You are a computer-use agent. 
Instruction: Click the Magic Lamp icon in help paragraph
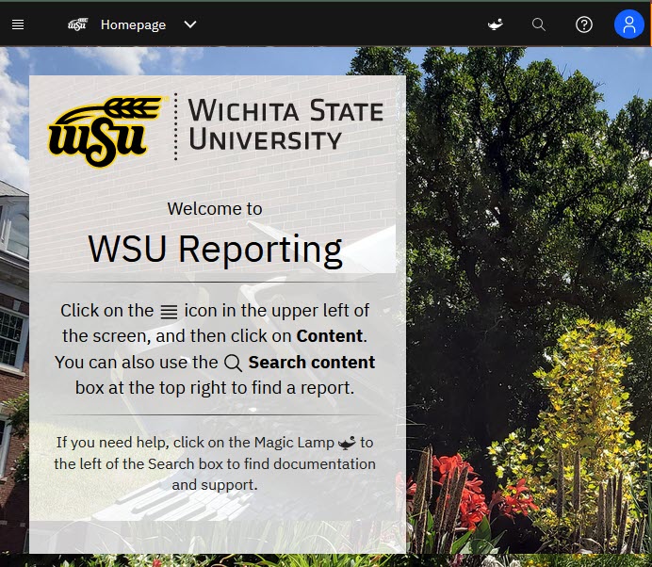click(x=347, y=443)
